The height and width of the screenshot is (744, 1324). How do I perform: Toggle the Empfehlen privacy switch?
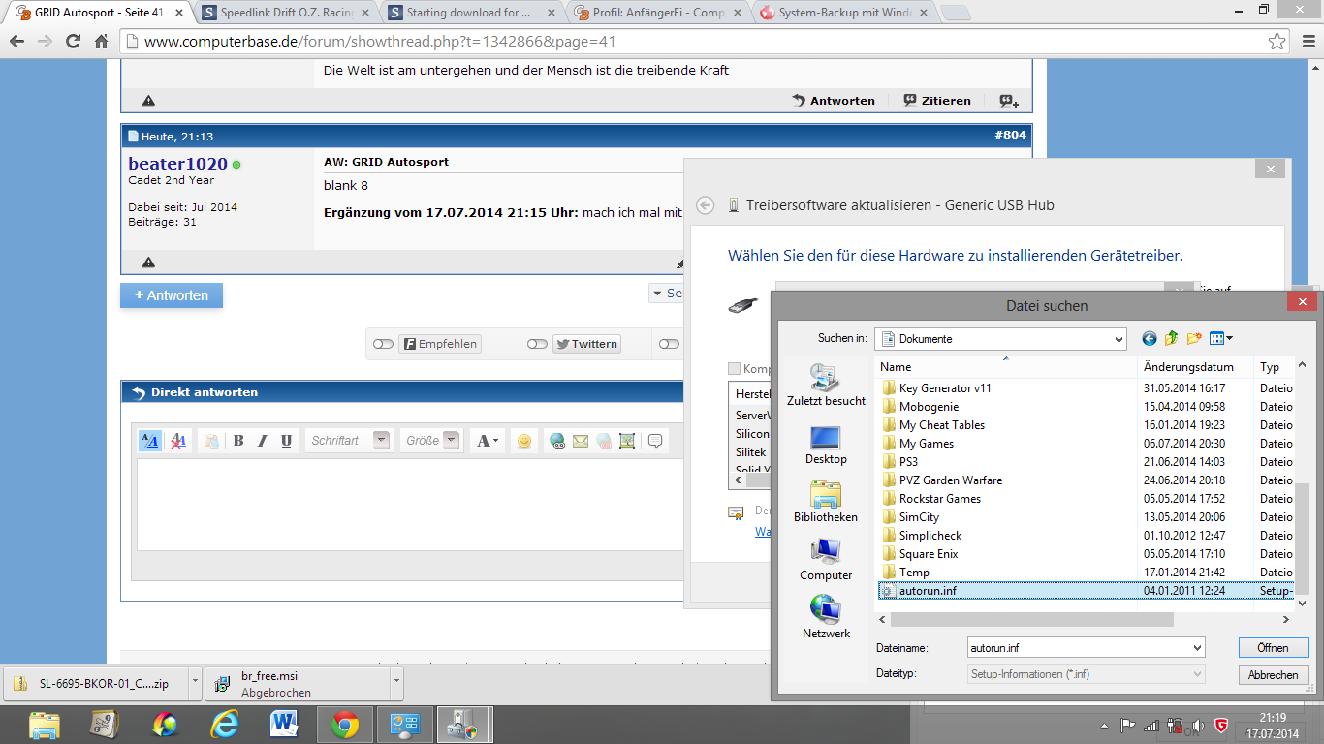pos(383,344)
